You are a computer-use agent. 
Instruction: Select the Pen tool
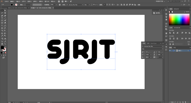(x=2, y=16)
